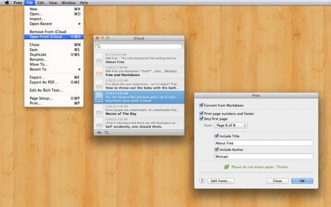
Task: Click magnifier icon in iCloud search field
Action: (99, 46)
